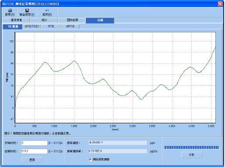Image resolution: width=225 pixels, height=167 pixels.
Task: Toggle the remove frequency offset checkbox
Action: click(90, 160)
